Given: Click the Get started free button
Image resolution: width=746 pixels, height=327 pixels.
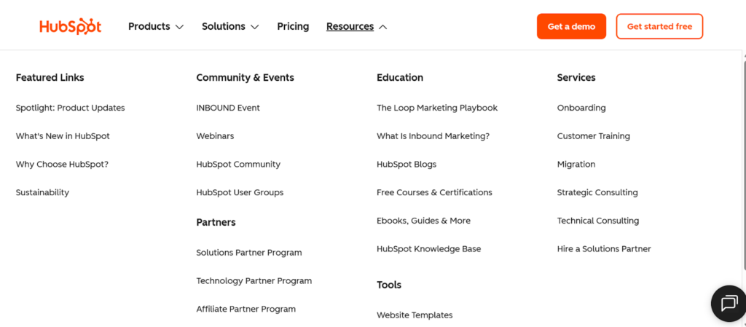Looking at the screenshot, I should point(659,26).
